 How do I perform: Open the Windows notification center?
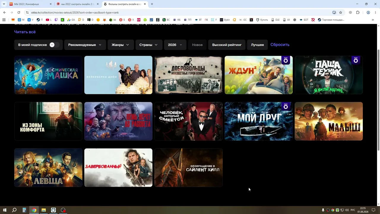click(x=374, y=210)
